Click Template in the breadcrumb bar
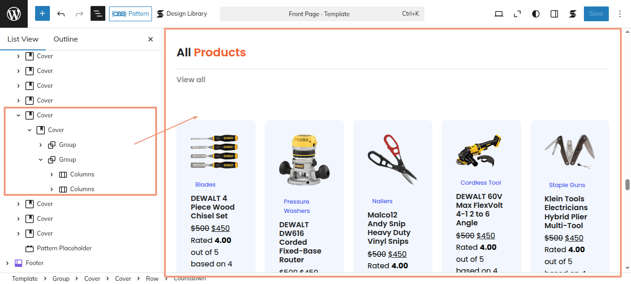 (x=25, y=278)
